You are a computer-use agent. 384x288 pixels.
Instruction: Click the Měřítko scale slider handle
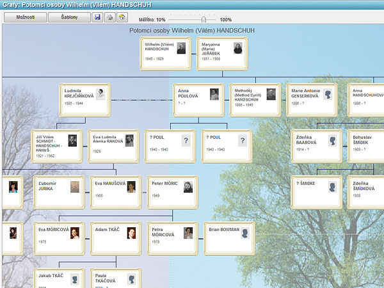point(204,19)
